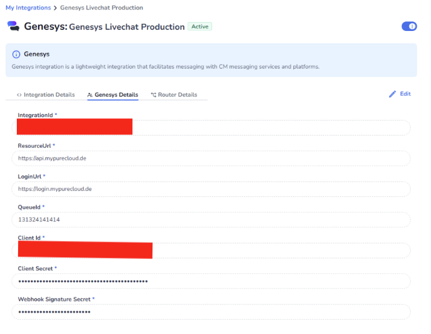Toggle the integration active switch off
This screenshot has height=334, width=431.
(408, 26)
